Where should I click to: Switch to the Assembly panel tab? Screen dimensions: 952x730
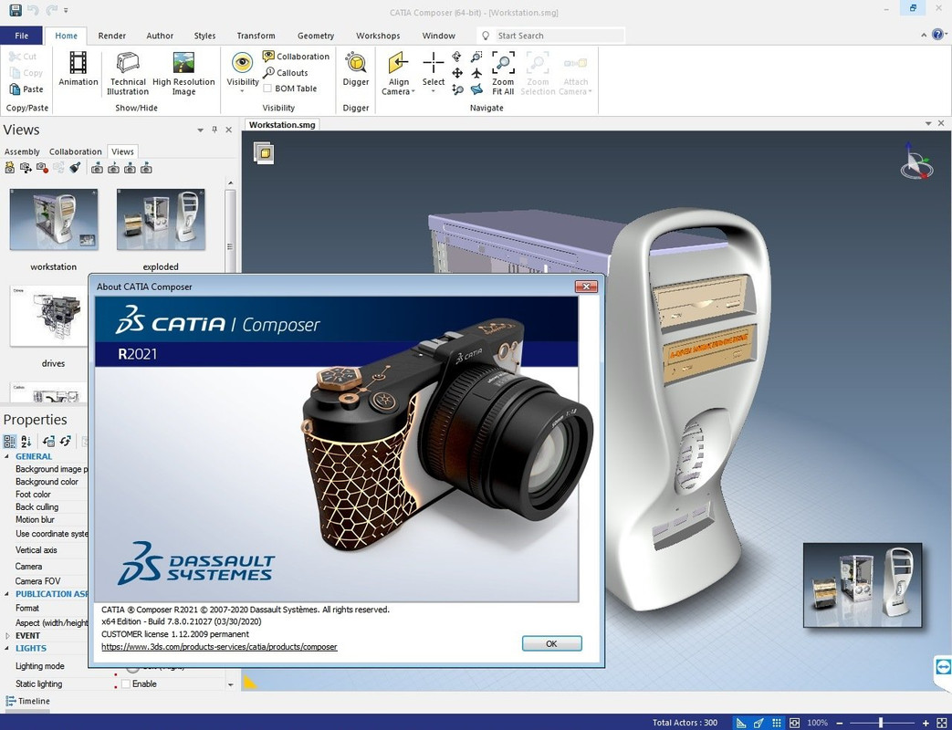coord(22,151)
